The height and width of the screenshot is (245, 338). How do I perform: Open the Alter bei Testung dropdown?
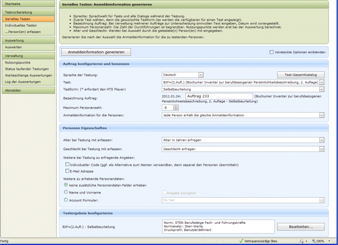(322, 140)
